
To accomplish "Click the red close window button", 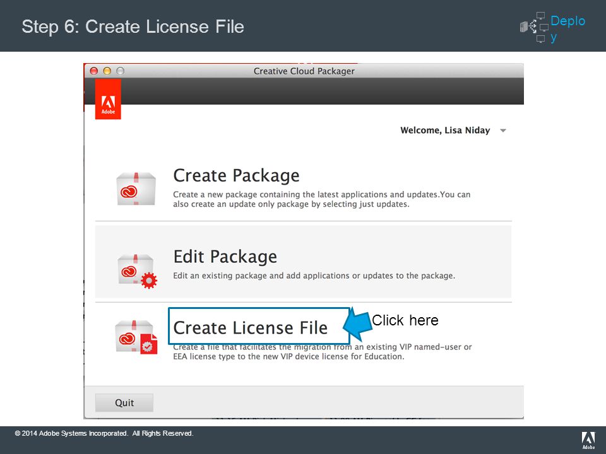I will click(94, 71).
